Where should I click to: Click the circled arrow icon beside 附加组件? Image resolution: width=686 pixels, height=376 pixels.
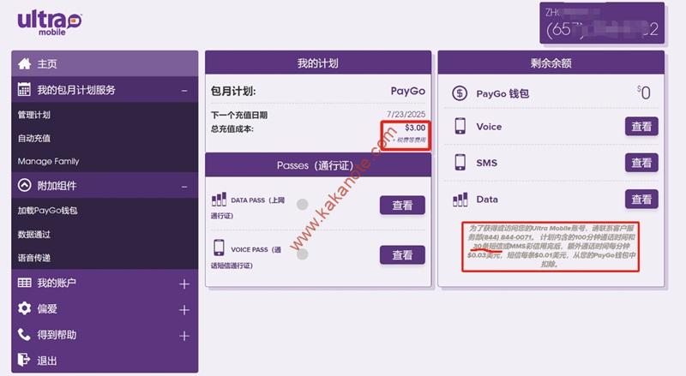click(x=25, y=185)
